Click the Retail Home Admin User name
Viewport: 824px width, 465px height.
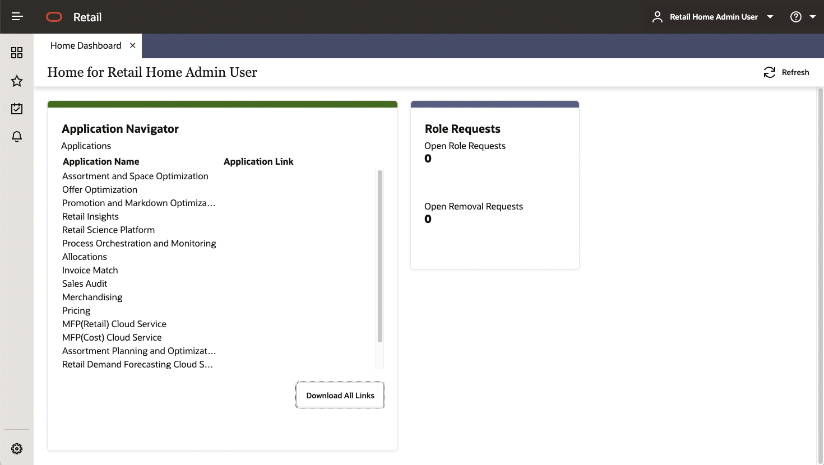click(714, 17)
